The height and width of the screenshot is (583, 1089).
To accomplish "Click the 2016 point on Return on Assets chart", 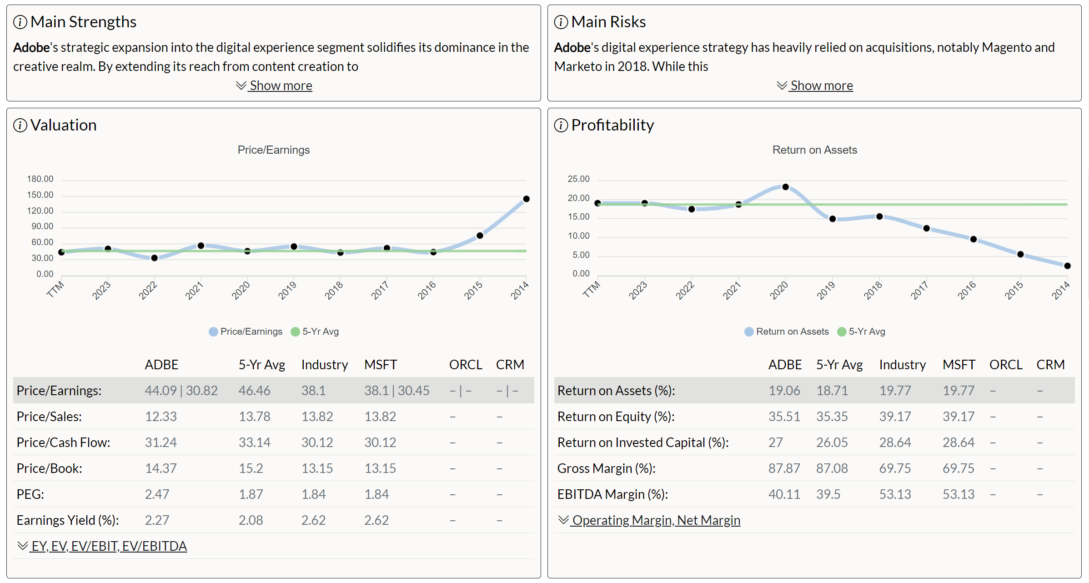I will 973,239.
